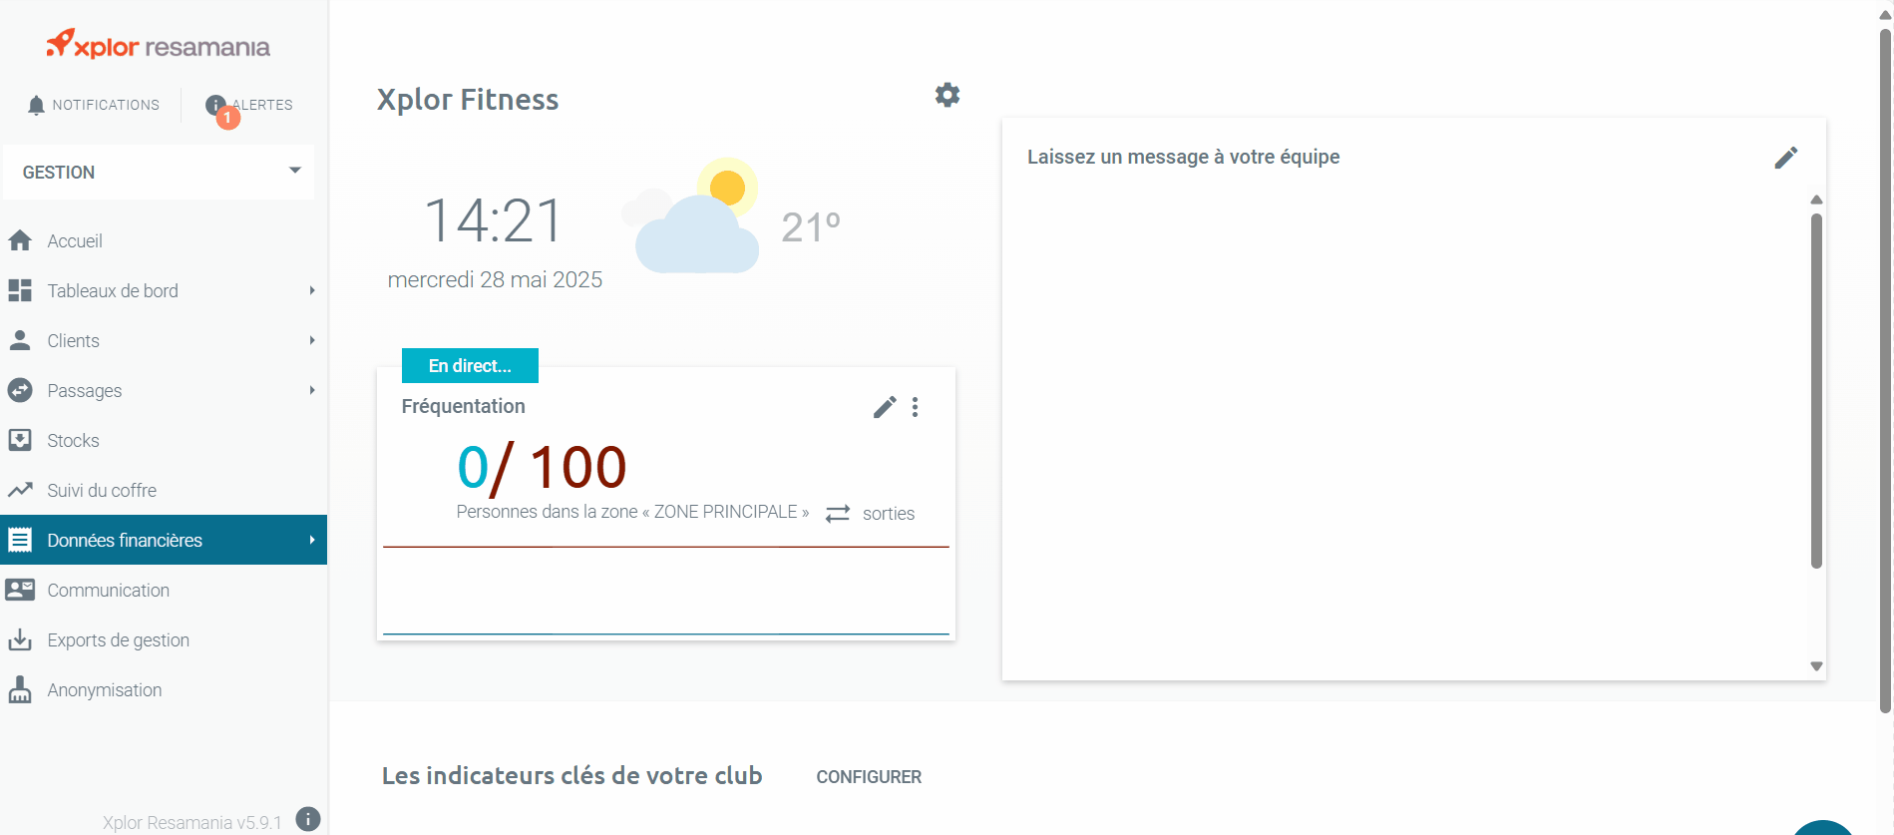Viewport: 1894px width, 835px height.
Task: Click the Accueil home icon
Action: pos(20,240)
